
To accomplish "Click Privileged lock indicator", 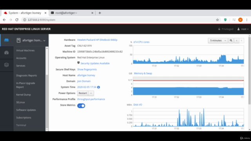I will pyautogui.click(x=226, y=29).
